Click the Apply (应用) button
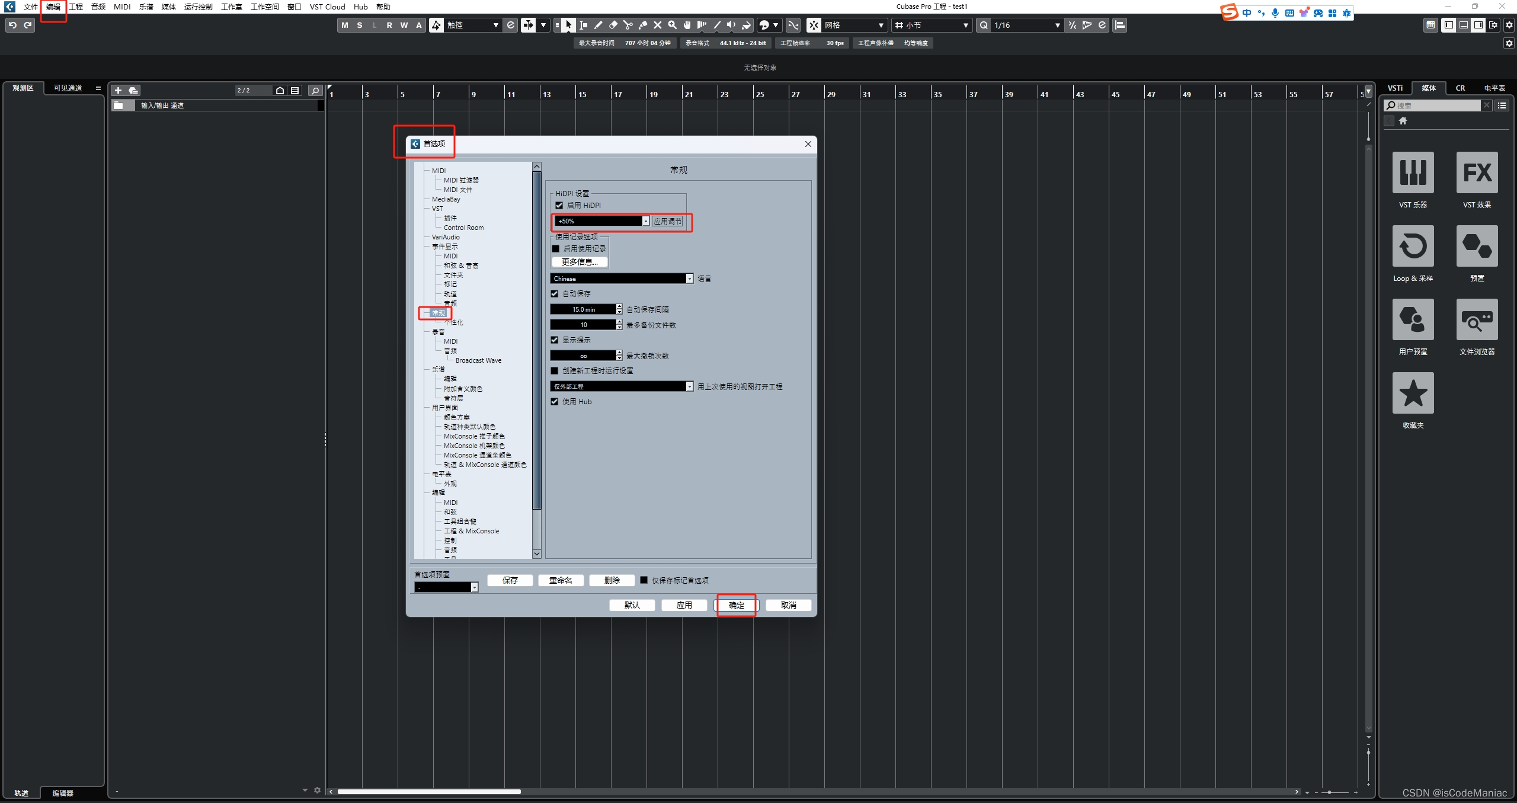 point(684,605)
